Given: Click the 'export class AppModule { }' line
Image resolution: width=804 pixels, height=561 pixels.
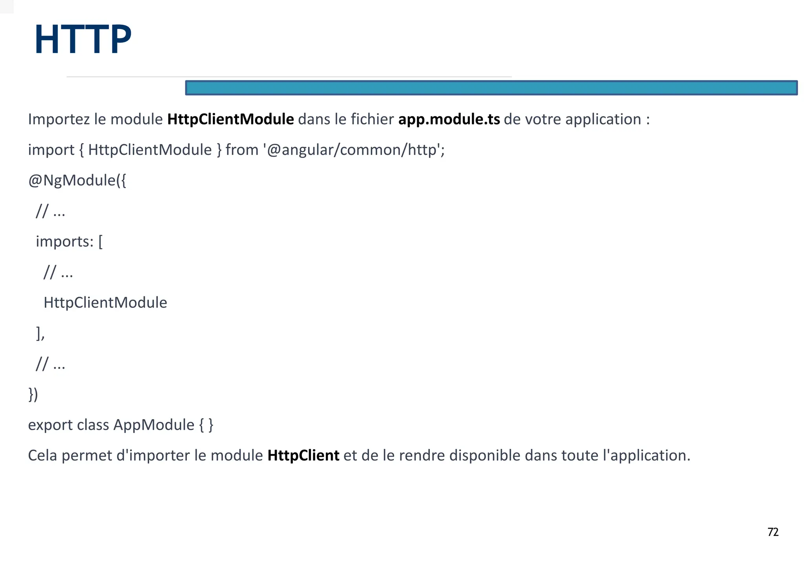Looking at the screenshot, I should [x=121, y=425].
